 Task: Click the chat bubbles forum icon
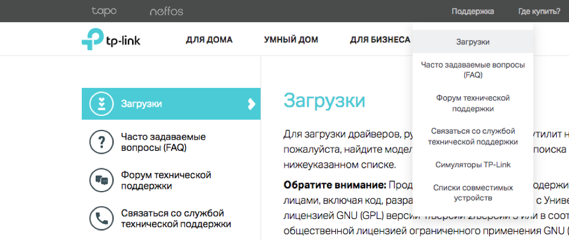(101, 180)
